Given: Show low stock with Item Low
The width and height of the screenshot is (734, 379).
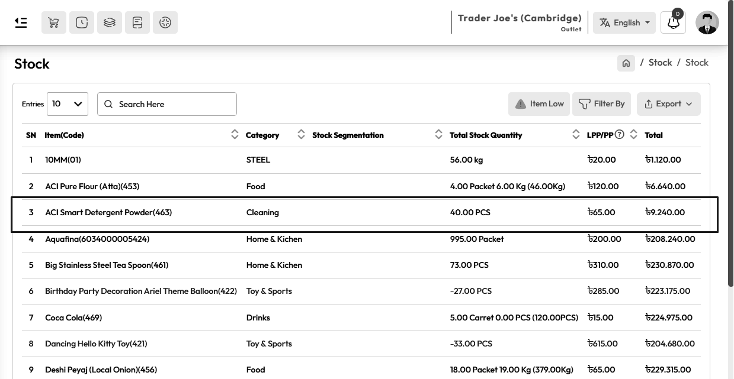Looking at the screenshot, I should 539,104.
